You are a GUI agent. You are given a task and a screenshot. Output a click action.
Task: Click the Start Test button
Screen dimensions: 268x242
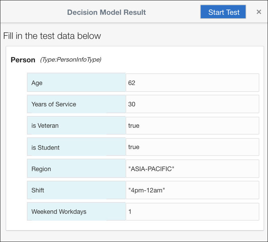pos(224,12)
